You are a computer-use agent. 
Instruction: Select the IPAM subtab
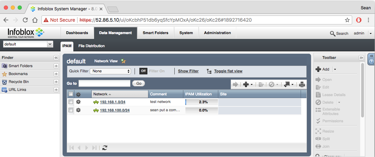point(67,46)
